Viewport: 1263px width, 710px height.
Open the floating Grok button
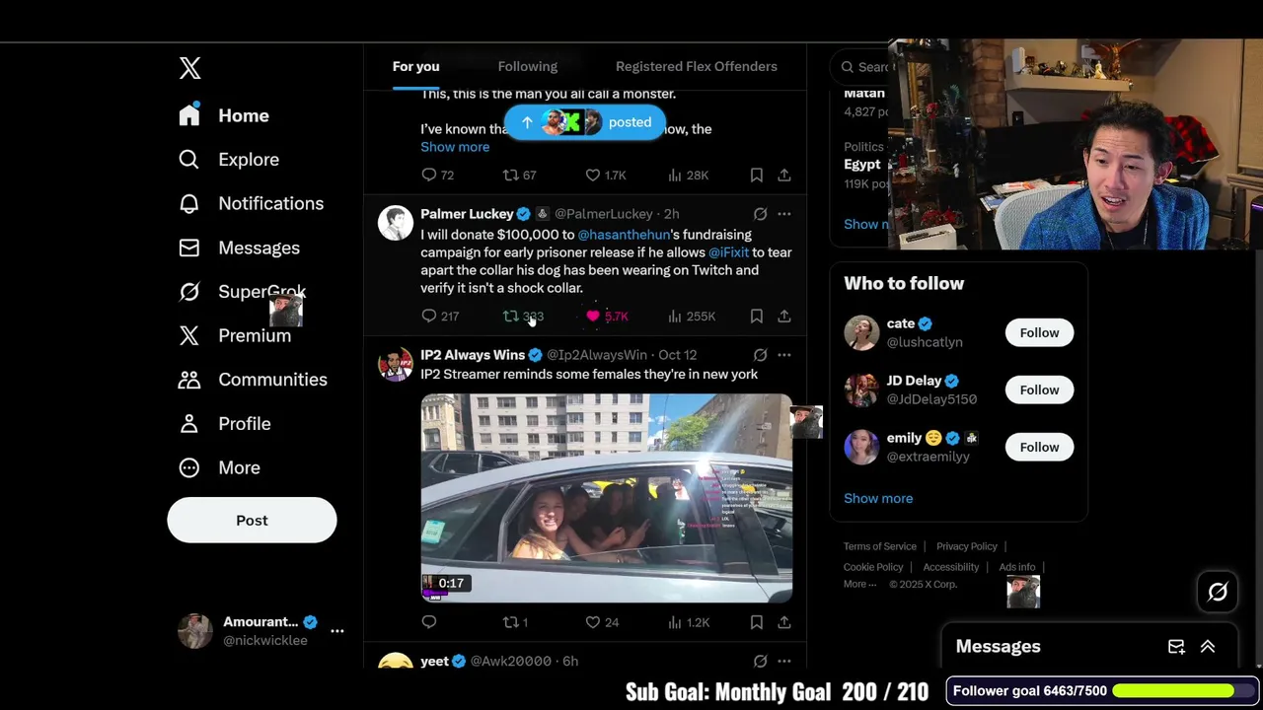[1218, 592]
